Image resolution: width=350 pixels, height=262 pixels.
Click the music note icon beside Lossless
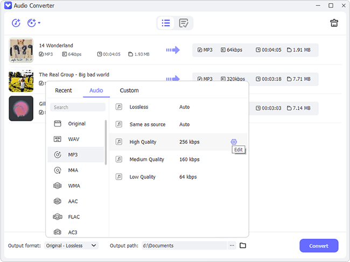pyautogui.click(x=119, y=107)
